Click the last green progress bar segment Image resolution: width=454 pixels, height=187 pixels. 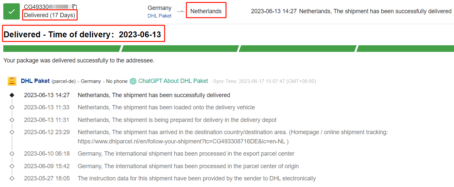(x=405, y=49)
